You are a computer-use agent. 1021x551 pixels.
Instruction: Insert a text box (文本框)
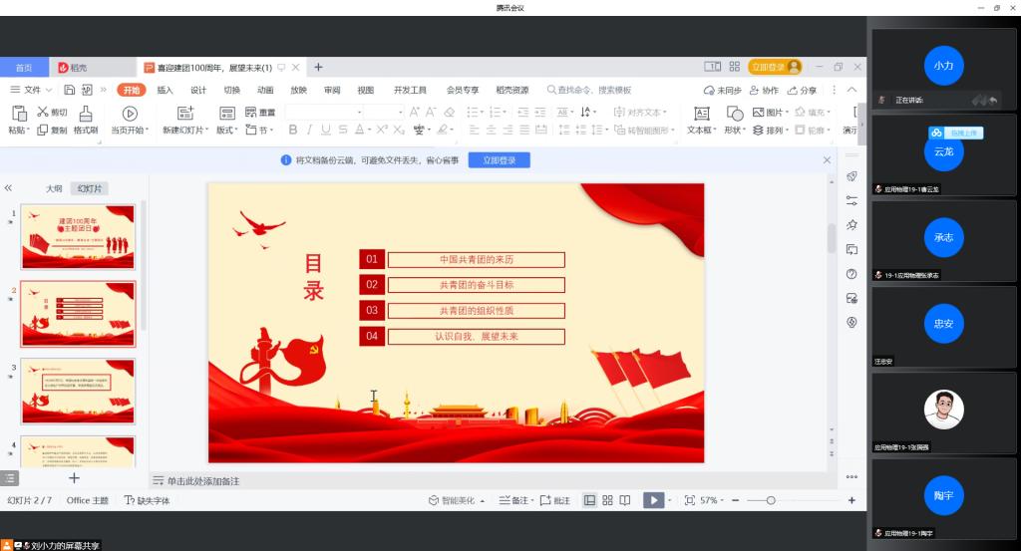701,114
